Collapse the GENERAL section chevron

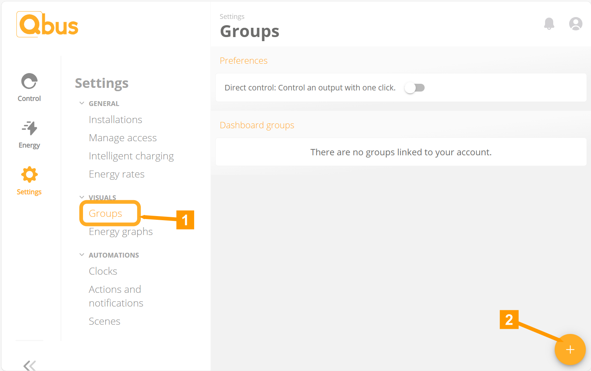[82, 103]
